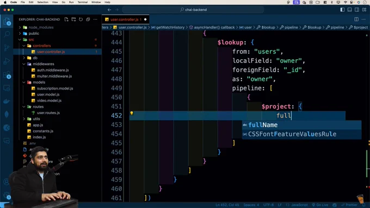Click Split Editor Right icon
The height and width of the screenshot is (208, 370).
click(356, 20)
